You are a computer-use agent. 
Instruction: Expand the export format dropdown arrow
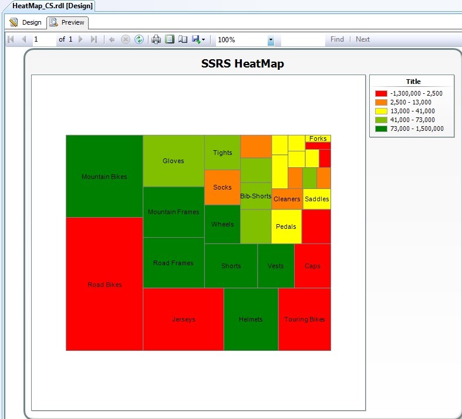pyautogui.click(x=203, y=40)
